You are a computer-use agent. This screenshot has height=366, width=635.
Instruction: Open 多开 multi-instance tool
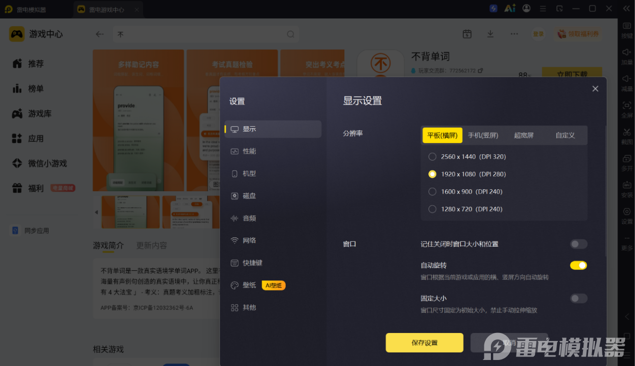[x=626, y=162]
